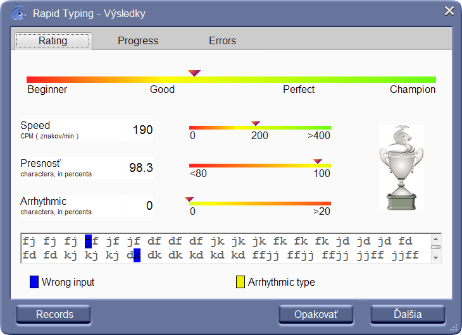Screen dimensions: 462x335
Task: Click the >20 arrhythmic scale label
Action: [x=322, y=211]
